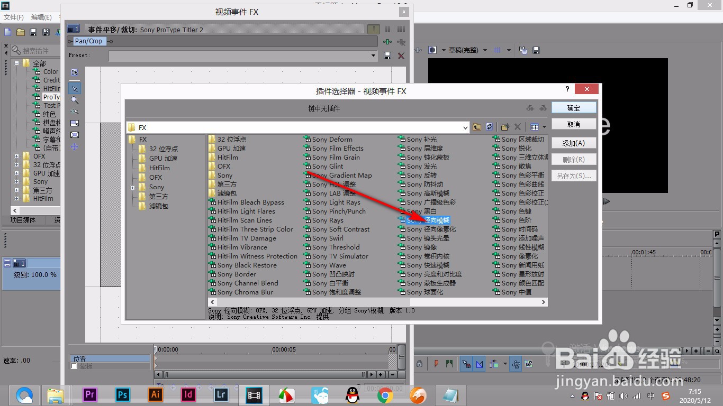Select the 位置 keyframe track
Image resolution: width=723 pixels, height=406 pixels.
[x=110, y=358]
